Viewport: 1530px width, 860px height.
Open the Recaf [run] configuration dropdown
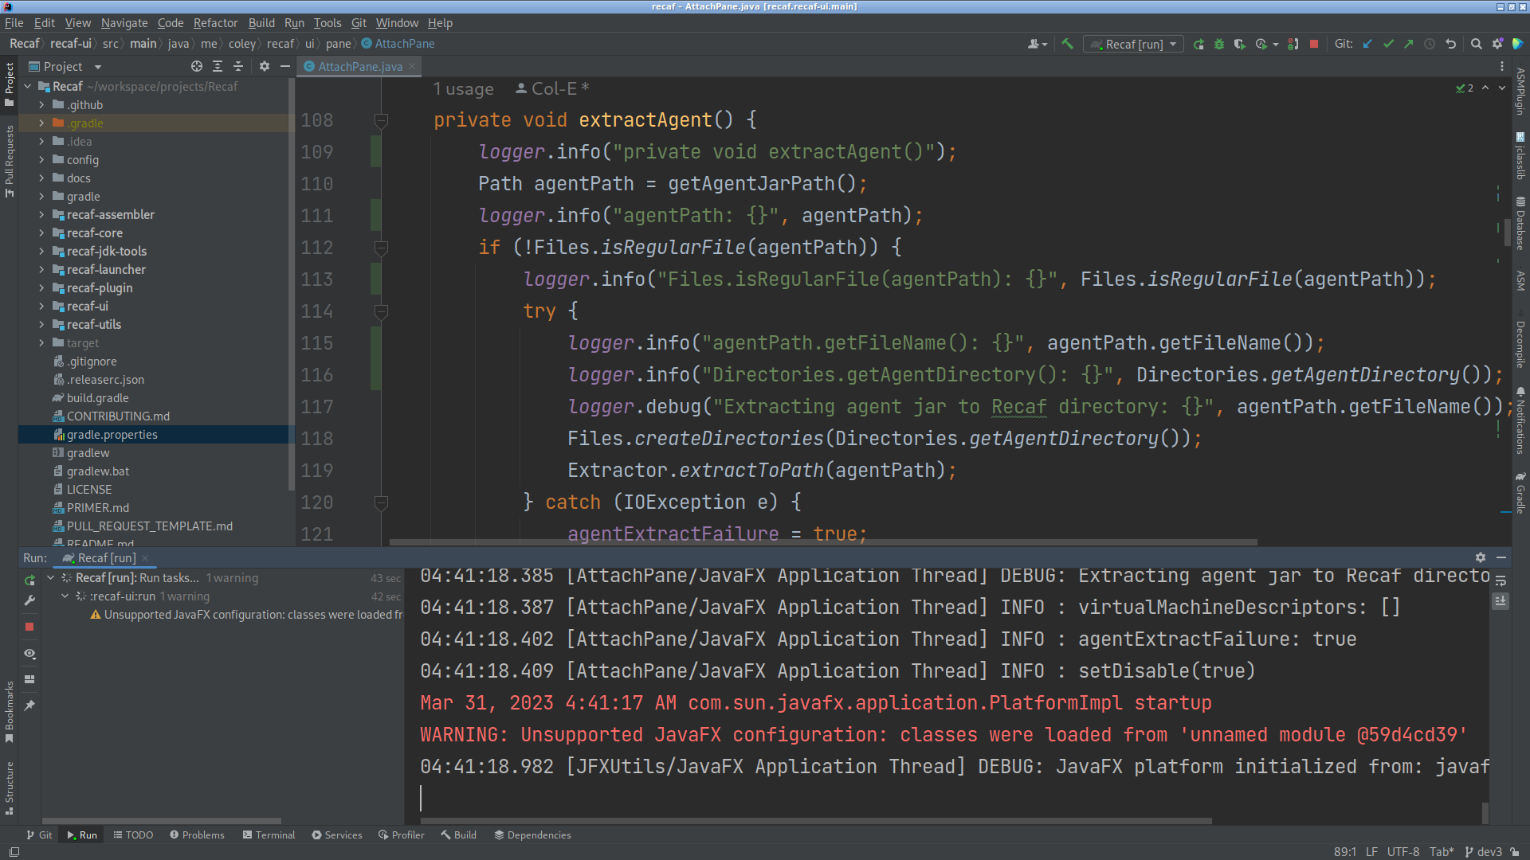1171,44
